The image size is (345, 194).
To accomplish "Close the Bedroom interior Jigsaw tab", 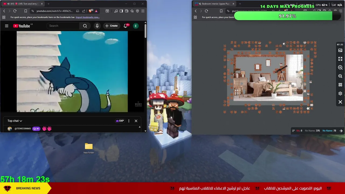I will pyautogui.click(x=233, y=4).
